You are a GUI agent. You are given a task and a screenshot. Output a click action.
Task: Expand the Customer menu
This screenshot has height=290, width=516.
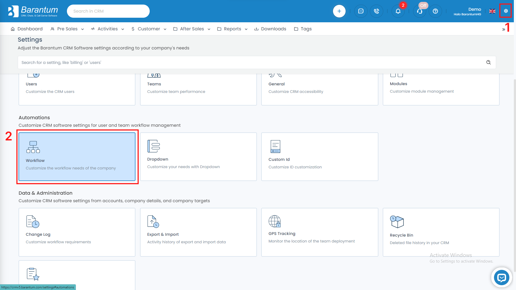pyautogui.click(x=149, y=29)
